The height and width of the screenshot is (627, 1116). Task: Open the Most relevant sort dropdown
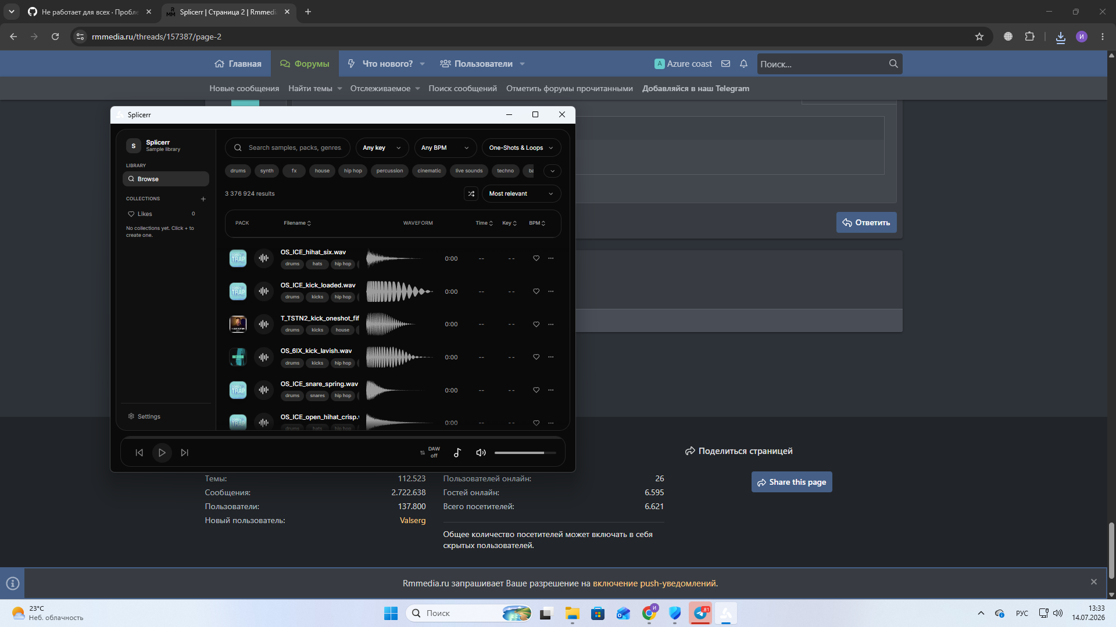click(x=521, y=194)
